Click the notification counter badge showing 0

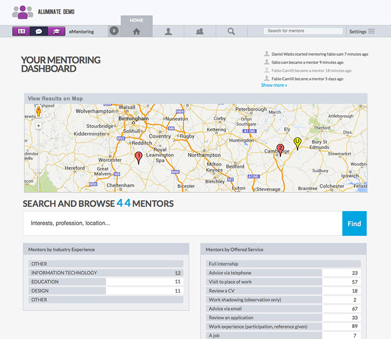point(114,31)
